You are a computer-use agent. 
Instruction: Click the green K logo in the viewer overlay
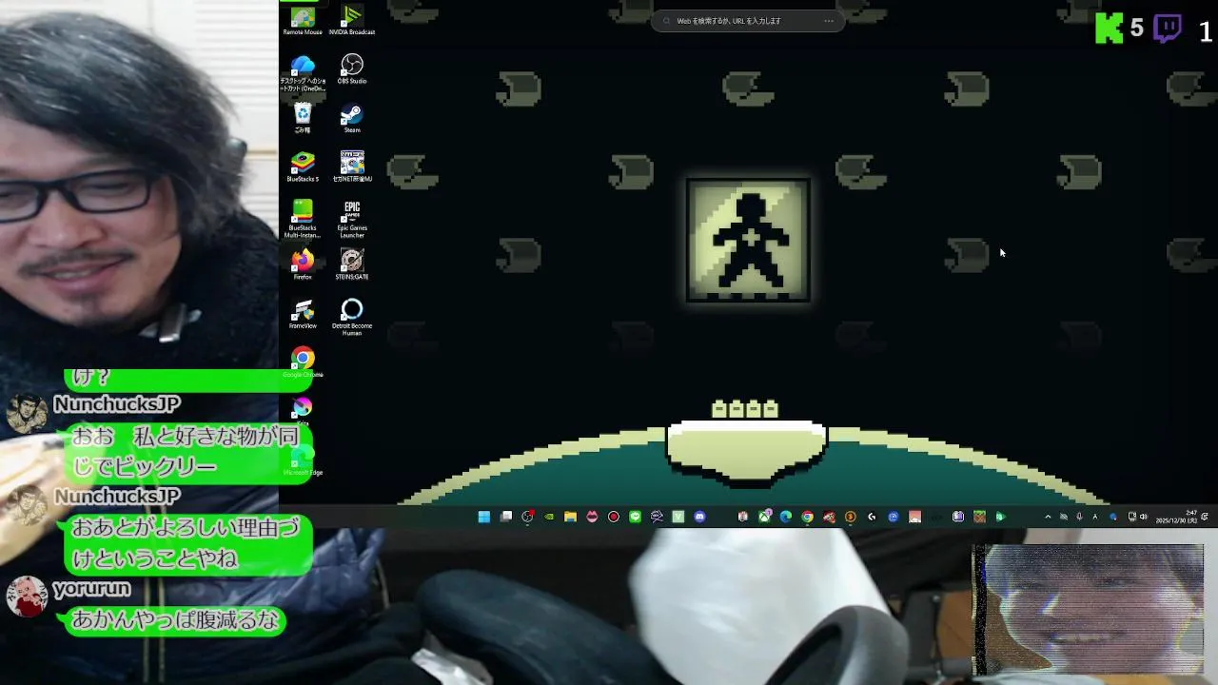(x=1109, y=29)
